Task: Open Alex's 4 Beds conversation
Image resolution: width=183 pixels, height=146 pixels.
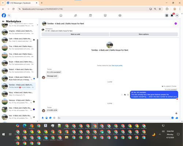Action: click(18, 109)
